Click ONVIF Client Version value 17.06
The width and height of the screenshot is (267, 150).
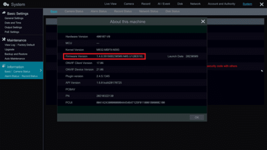(100, 63)
